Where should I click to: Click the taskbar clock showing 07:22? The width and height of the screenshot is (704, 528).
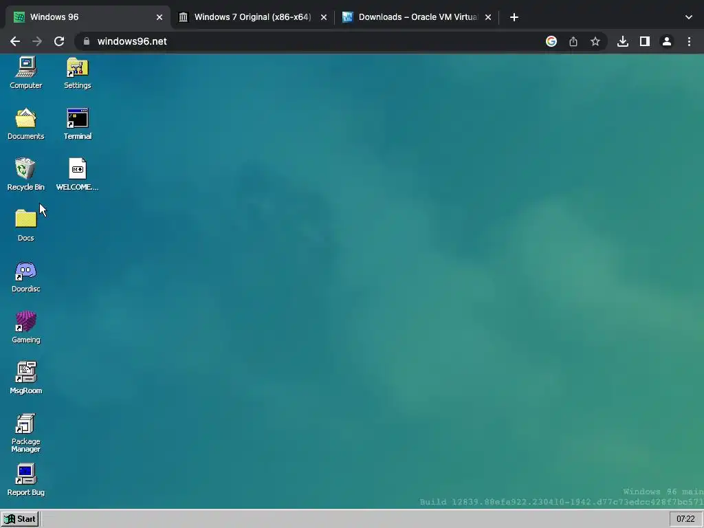point(685,519)
